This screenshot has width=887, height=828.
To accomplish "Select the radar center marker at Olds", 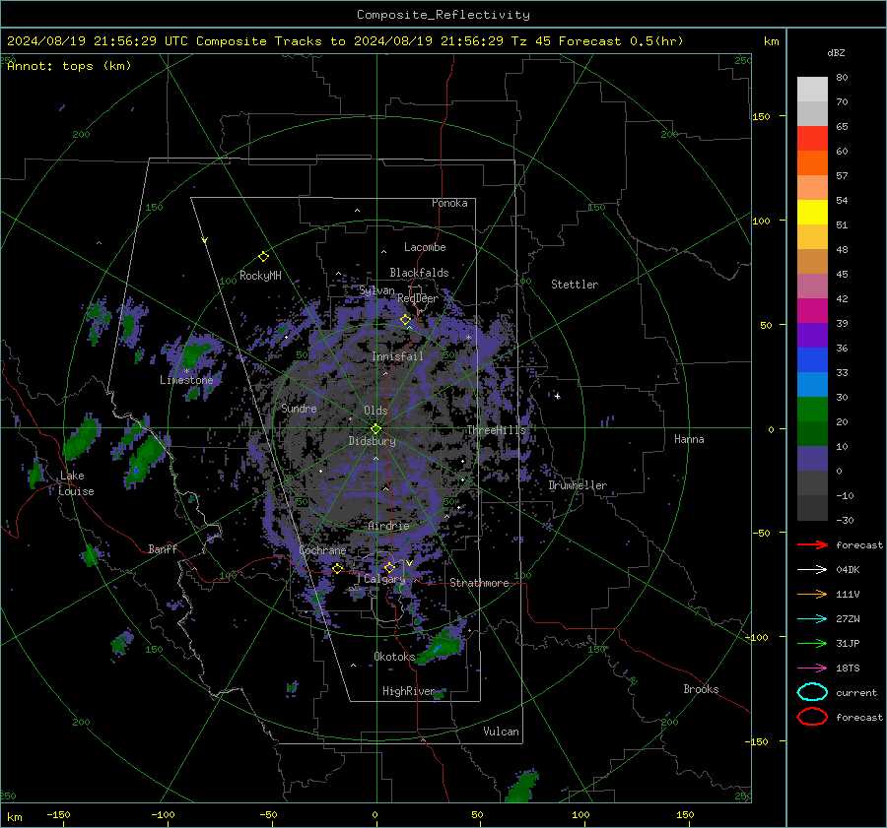I will click(x=375, y=428).
